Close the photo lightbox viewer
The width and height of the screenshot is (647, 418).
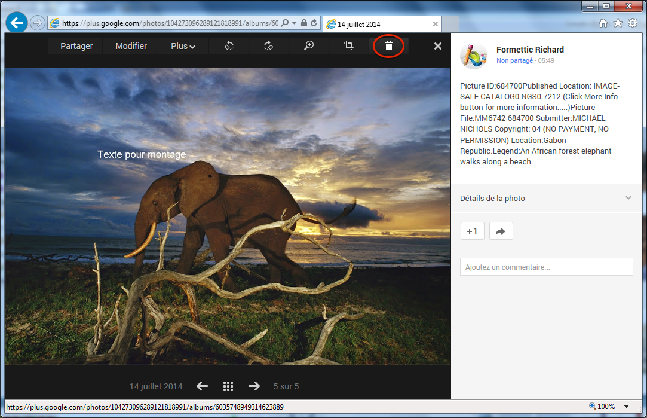(x=438, y=46)
